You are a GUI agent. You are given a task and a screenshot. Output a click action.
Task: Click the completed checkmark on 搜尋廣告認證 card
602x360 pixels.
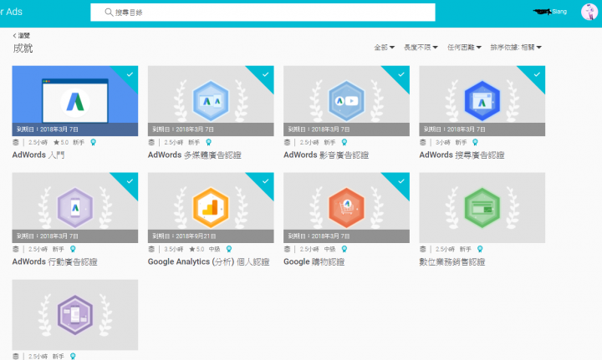pos(537,74)
